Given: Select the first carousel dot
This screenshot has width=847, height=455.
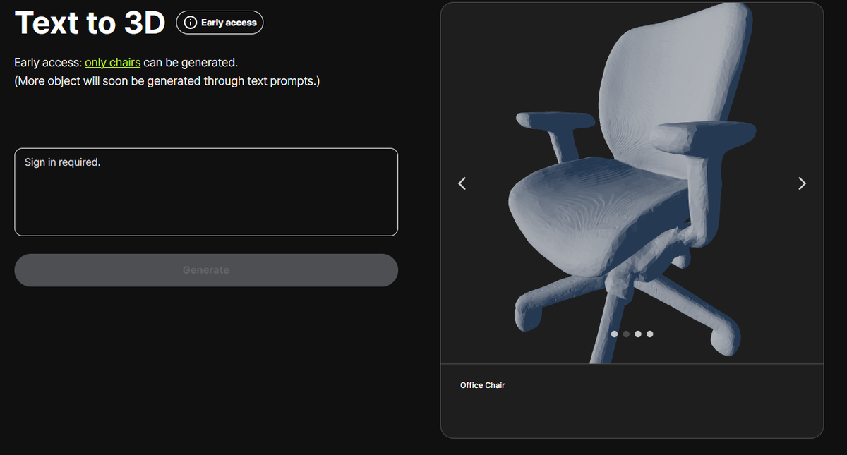Looking at the screenshot, I should (614, 334).
